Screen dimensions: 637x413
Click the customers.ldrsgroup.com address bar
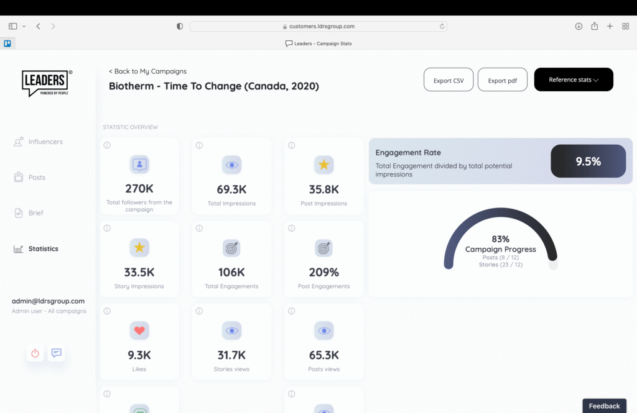pos(318,26)
